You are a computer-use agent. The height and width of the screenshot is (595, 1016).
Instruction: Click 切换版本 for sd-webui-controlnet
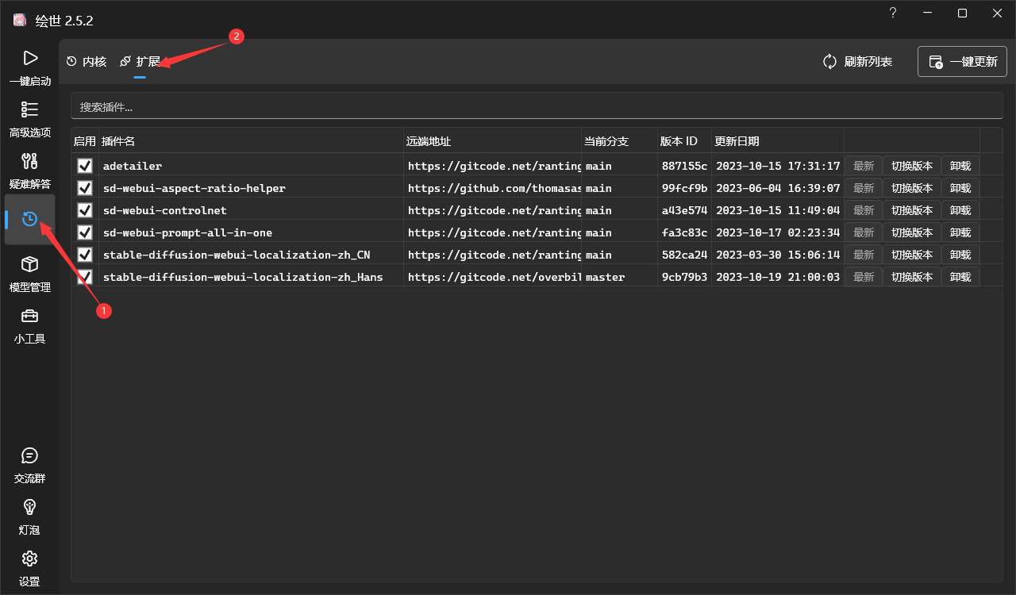click(912, 210)
